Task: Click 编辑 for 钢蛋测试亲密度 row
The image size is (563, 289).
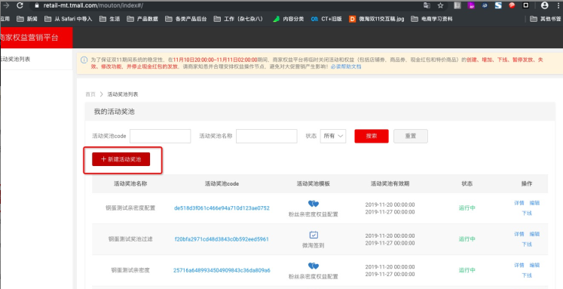Action: (534, 266)
